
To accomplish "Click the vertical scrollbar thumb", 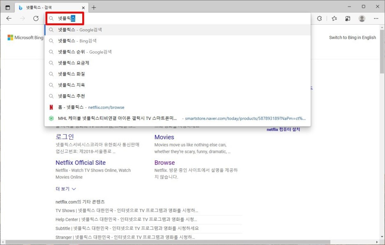I will [382, 51].
